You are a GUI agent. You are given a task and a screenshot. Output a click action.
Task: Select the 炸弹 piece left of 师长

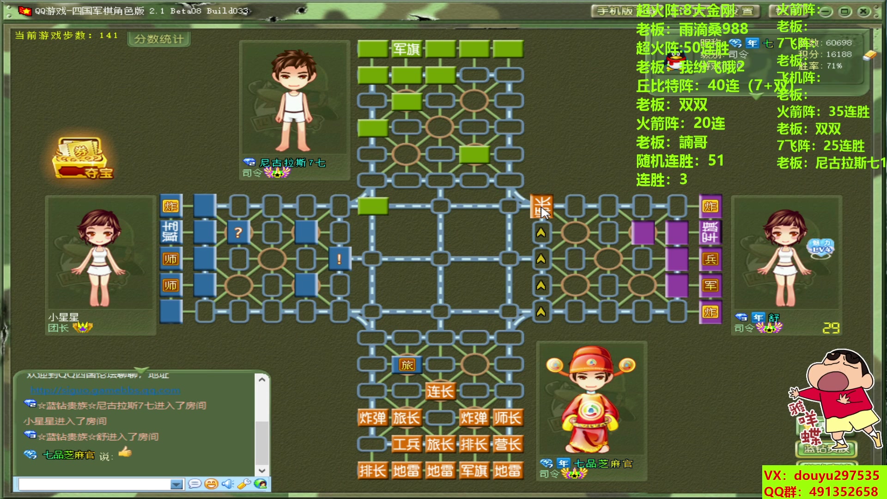474,418
